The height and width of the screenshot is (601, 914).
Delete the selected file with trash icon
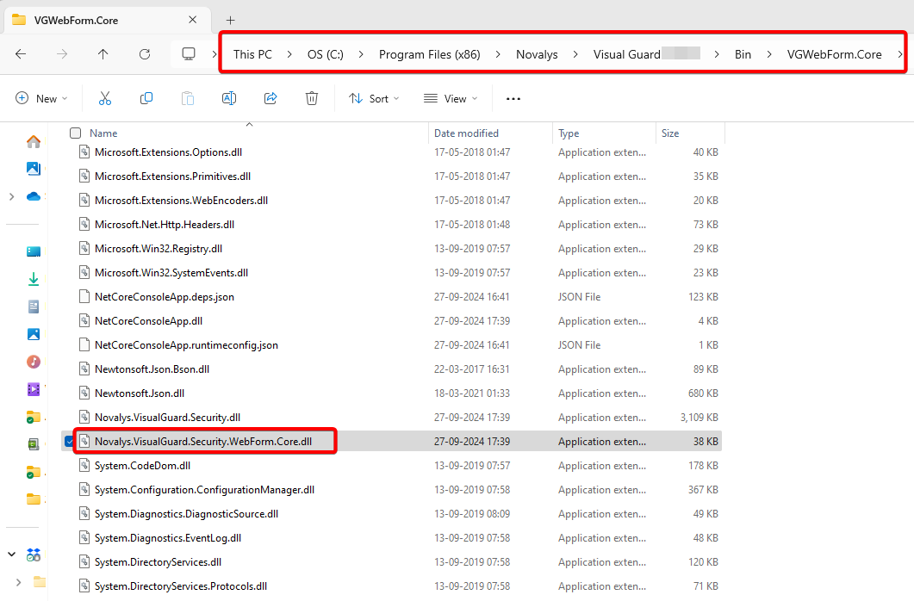[x=311, y=98]
